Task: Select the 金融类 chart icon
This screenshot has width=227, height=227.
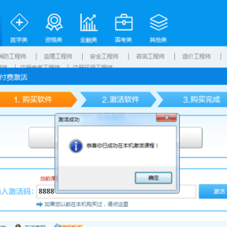Action: pos(89,23)
